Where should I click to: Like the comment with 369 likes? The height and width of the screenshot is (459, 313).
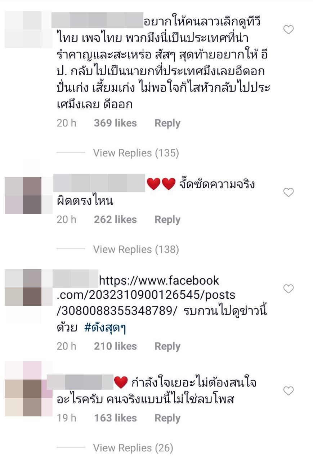tap(289, 30)
